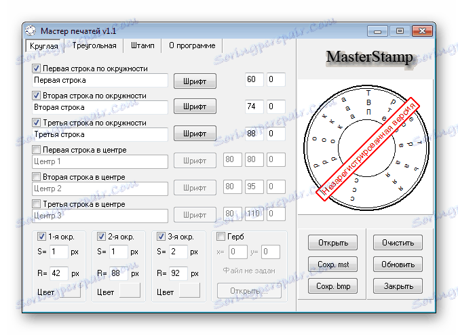Click the Открыть button on the right
The height and width of the screenshot is (335, 458).
pos(332,243)
